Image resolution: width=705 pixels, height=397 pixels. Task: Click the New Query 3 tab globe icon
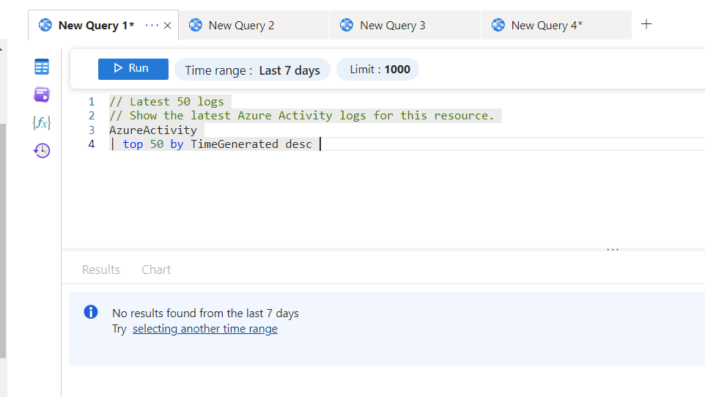[x=346, y=25]
